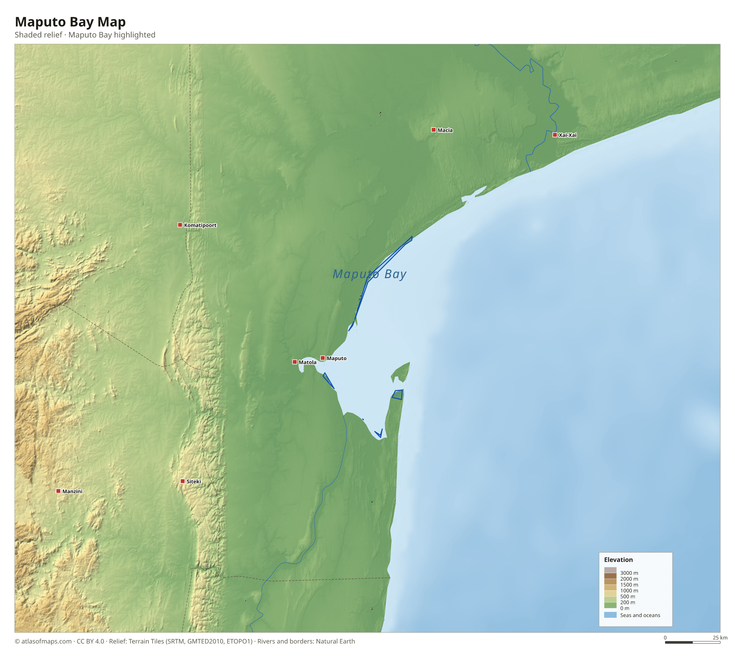
Task: Click the Manzini city marker square
Action: pyautogui.click(x=58, y=491)
